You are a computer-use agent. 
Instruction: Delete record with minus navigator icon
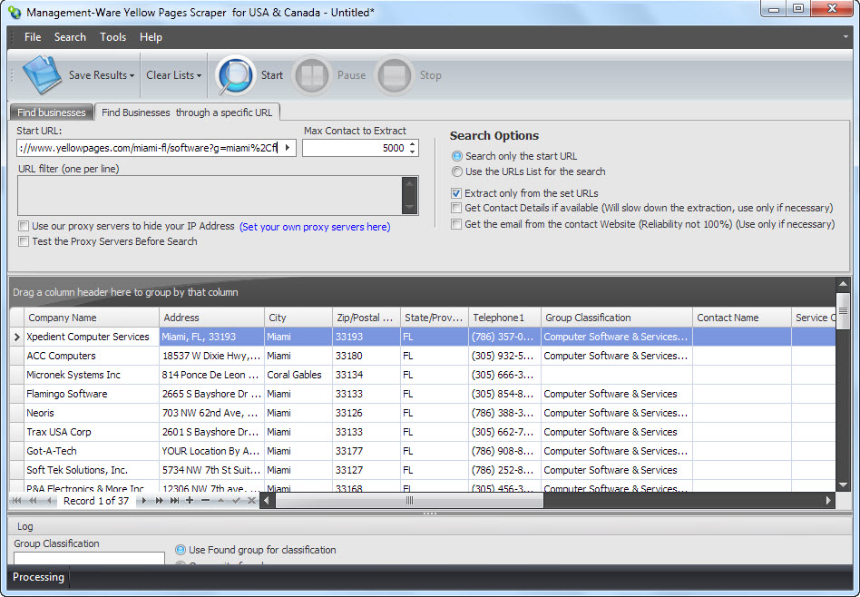click(x=205, y=501)
